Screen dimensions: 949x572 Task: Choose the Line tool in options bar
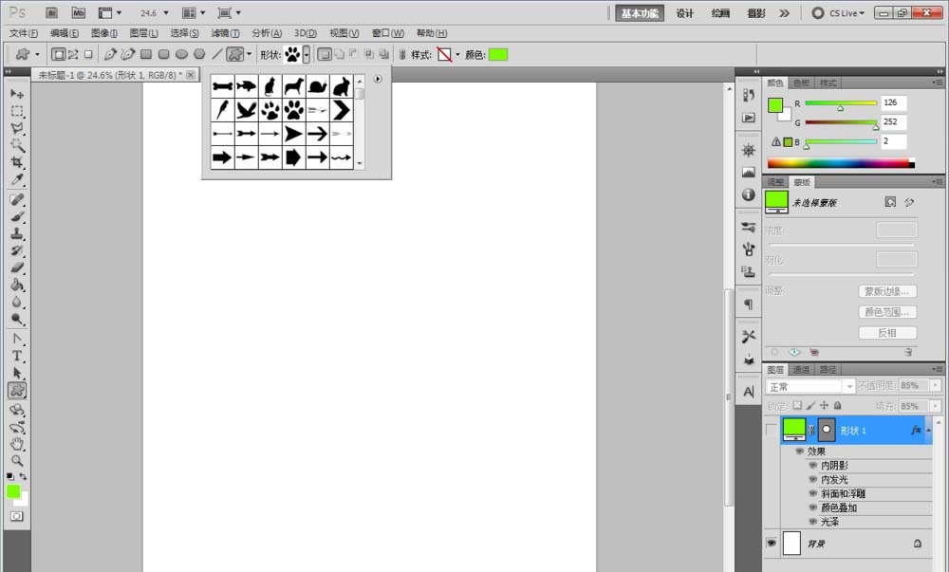(x=216, y=54)
